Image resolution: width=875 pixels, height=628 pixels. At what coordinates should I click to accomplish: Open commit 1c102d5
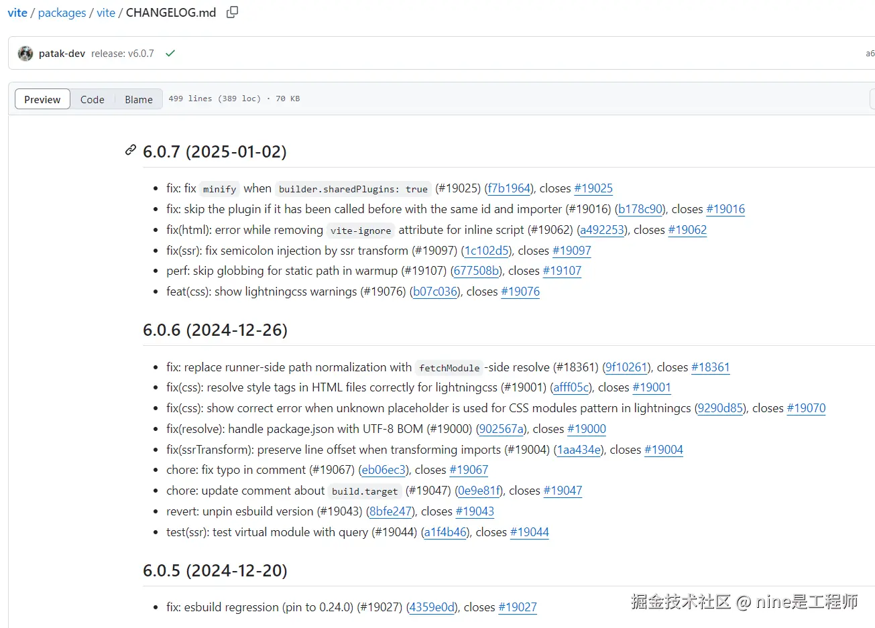pyautogui.click(x=487, y=251)
